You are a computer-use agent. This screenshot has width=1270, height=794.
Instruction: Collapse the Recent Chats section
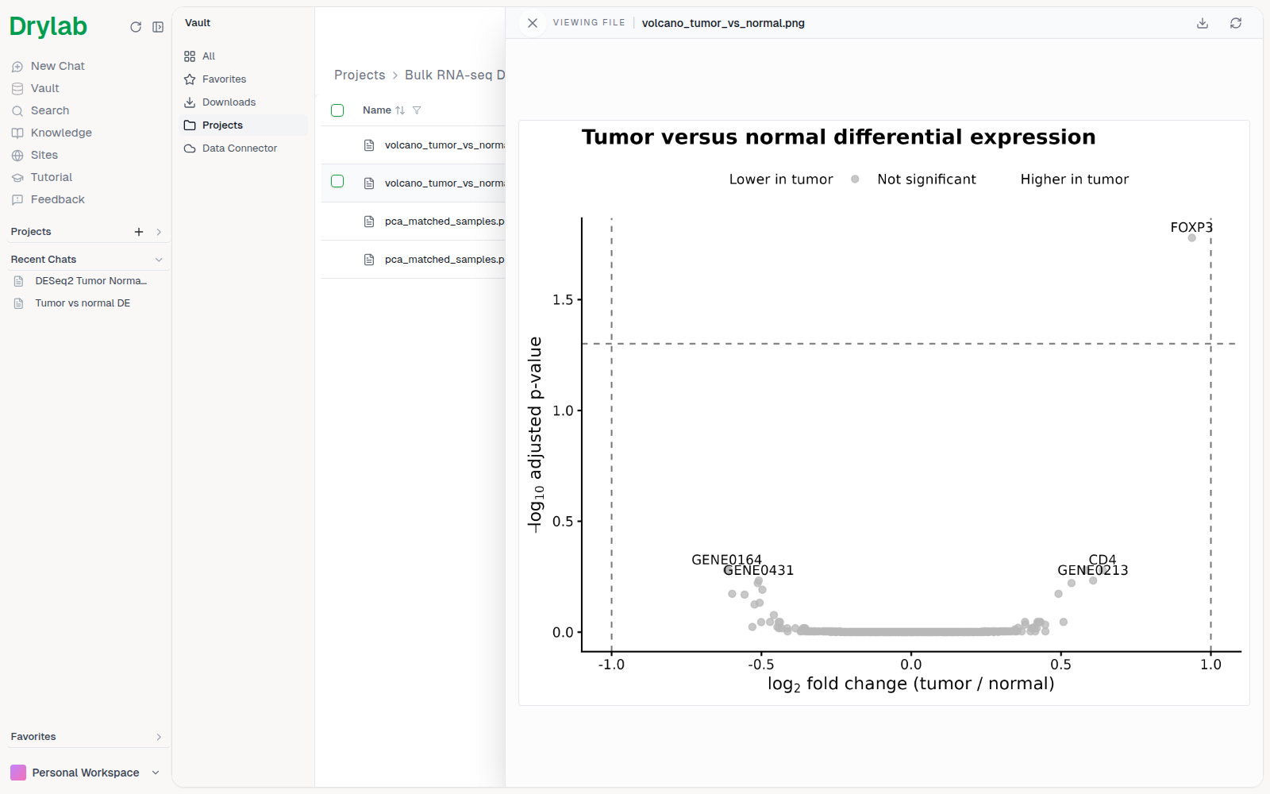pos(159,260)
